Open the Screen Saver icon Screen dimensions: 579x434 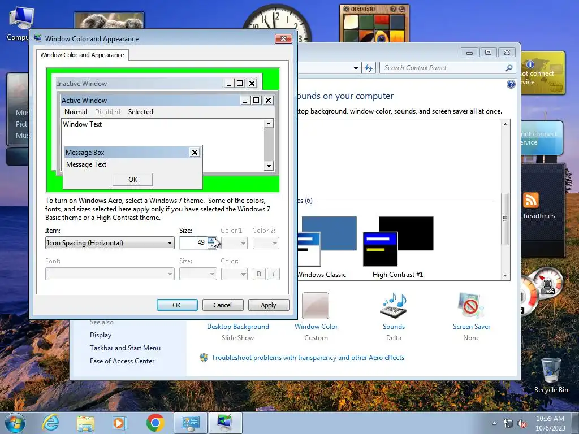(x=471, y=306)
